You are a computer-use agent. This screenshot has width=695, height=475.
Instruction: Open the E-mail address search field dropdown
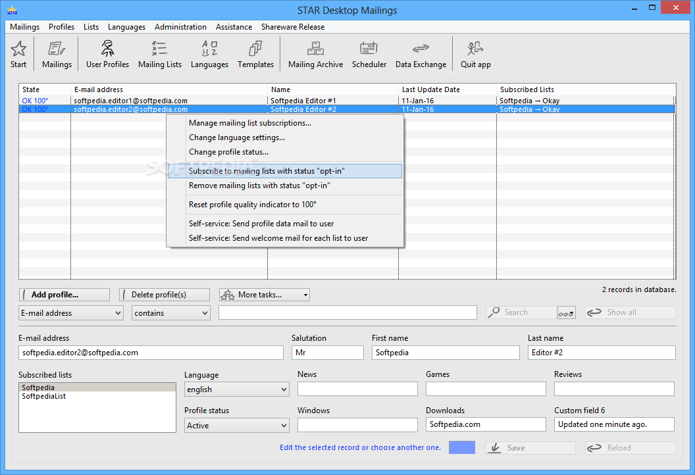71,312
